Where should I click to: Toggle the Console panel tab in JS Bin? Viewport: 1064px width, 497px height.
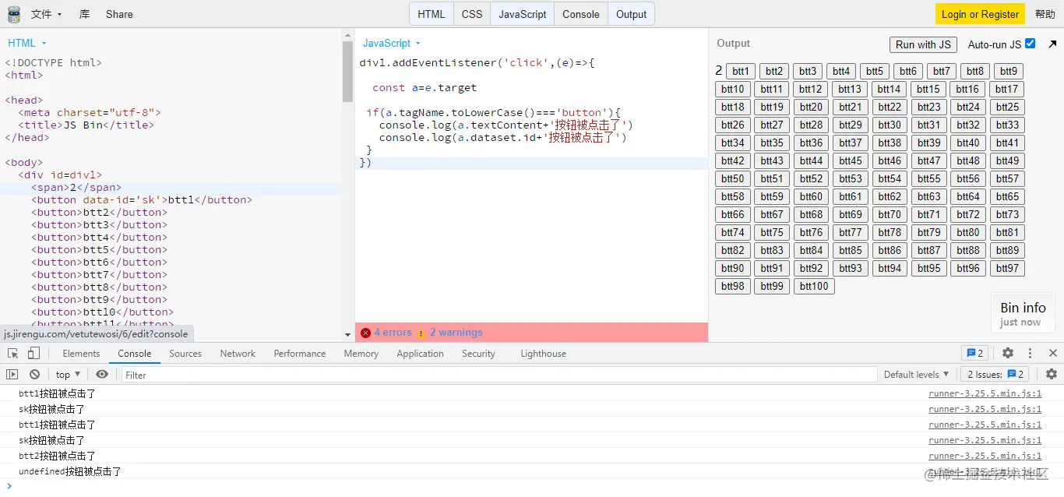pyautogui.click(x=581, y=14)
